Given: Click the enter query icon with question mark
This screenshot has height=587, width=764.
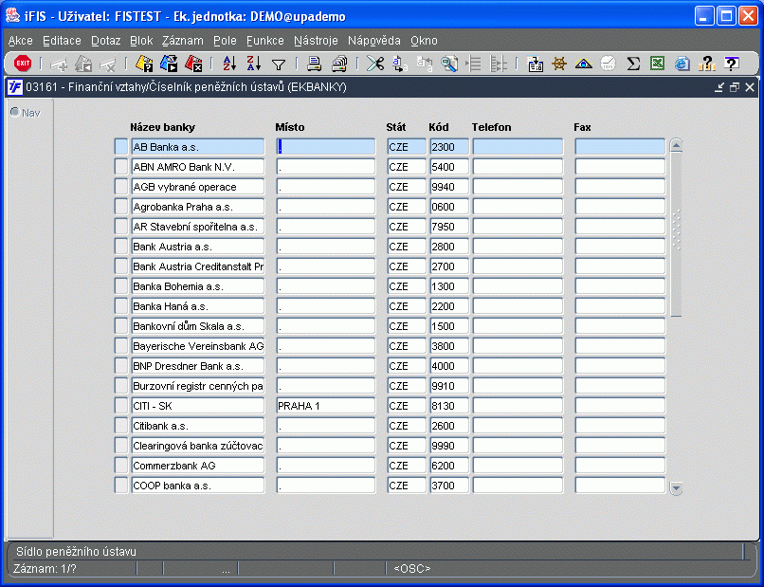Looking at the screenshot, I should point(144,64).
